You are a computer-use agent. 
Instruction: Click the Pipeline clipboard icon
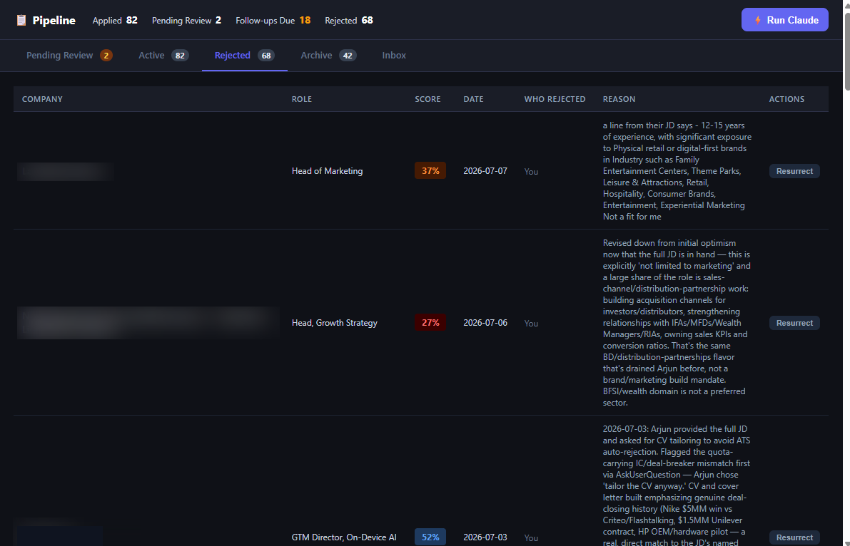[21, 20]
